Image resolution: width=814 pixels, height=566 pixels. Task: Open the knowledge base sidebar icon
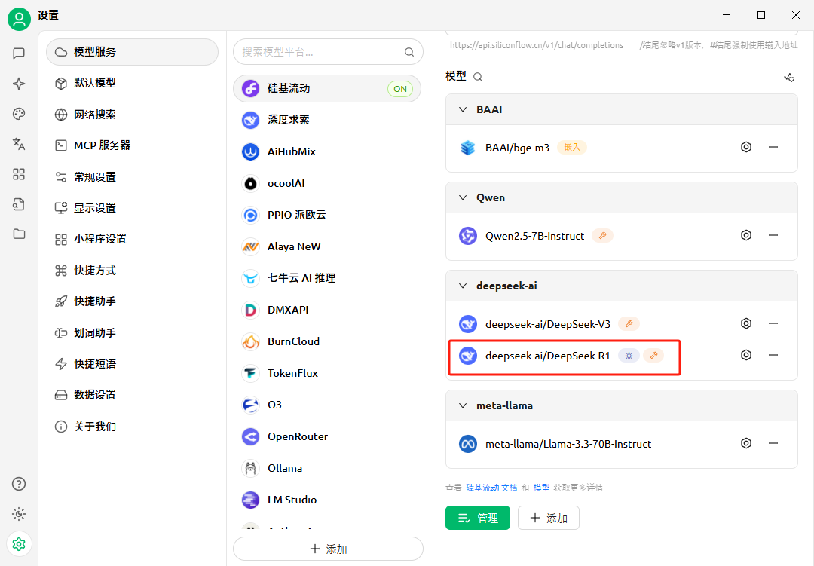tap(19, 204)
